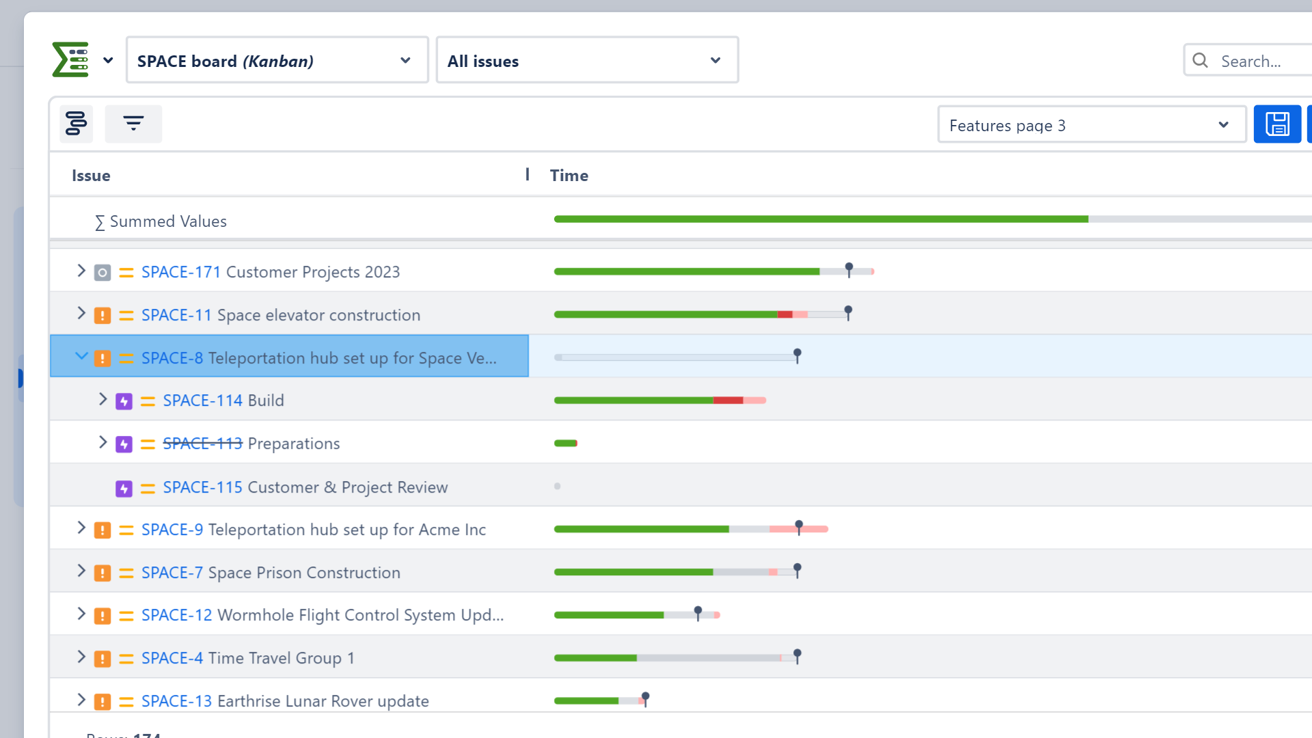This screenshot has width=1312, height=738.
Task: Open the SPACE-12 Wormhole Flight Control link
Action: tap(176, 615)
